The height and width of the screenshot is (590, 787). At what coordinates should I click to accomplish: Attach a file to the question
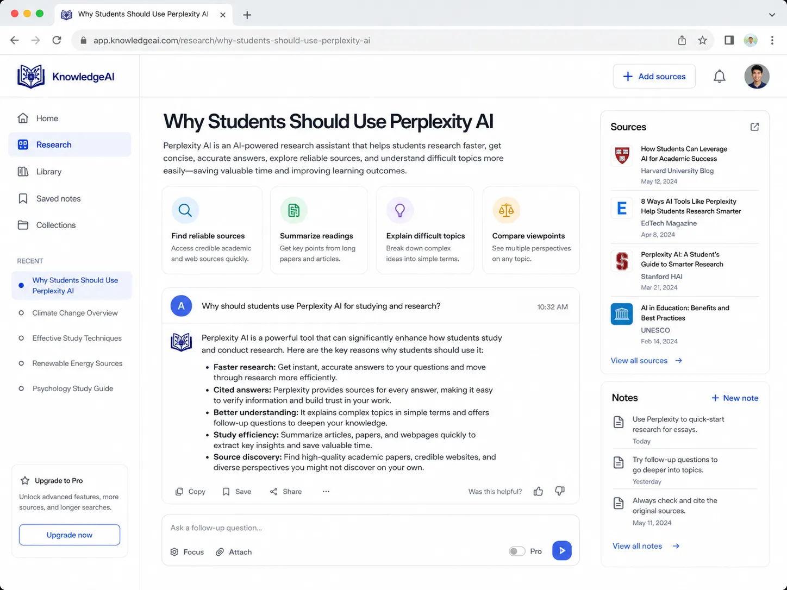click(x=234, y=552)
